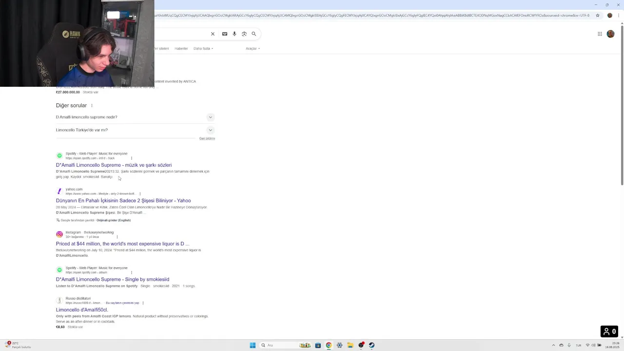Open the Settings gear on the taskbar

(x=339, y=345)
